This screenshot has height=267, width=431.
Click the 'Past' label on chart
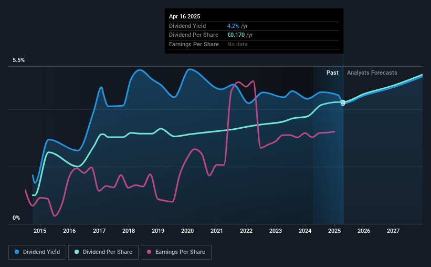(332, 73)
